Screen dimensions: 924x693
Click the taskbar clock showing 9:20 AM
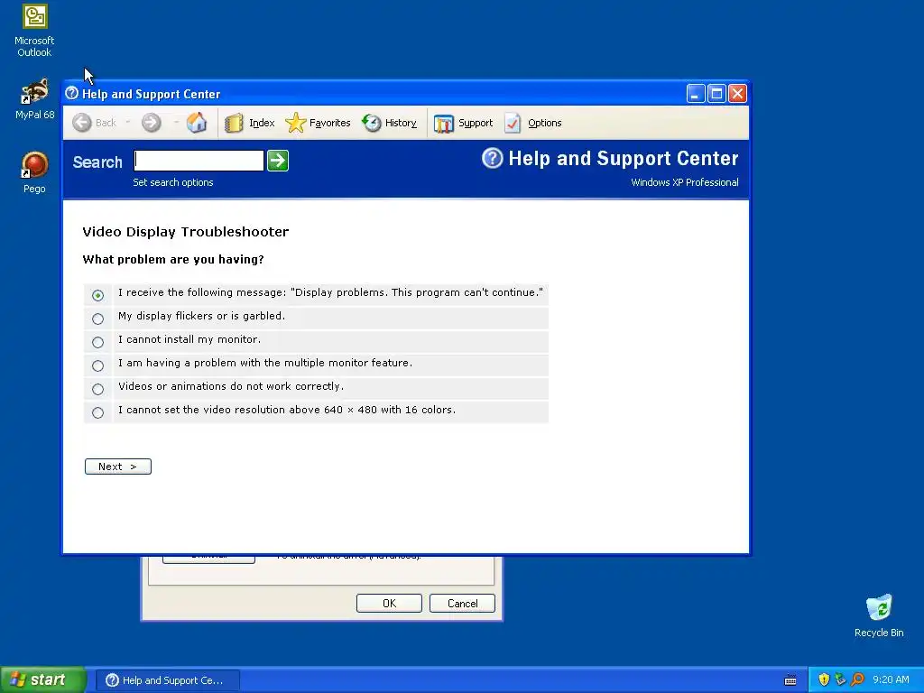891,679
